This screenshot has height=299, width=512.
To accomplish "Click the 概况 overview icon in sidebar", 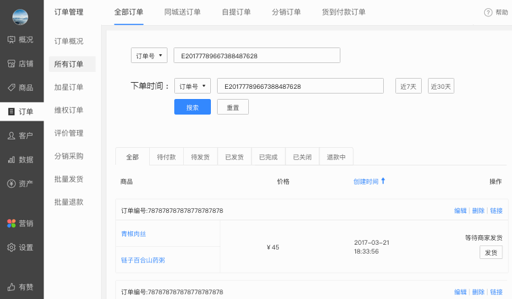I will coord(11,39).
